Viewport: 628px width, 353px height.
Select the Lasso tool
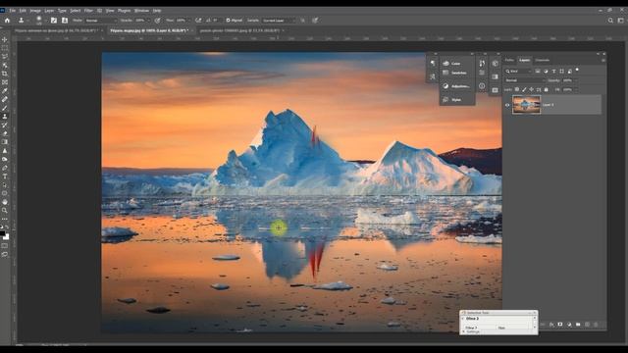5,57
